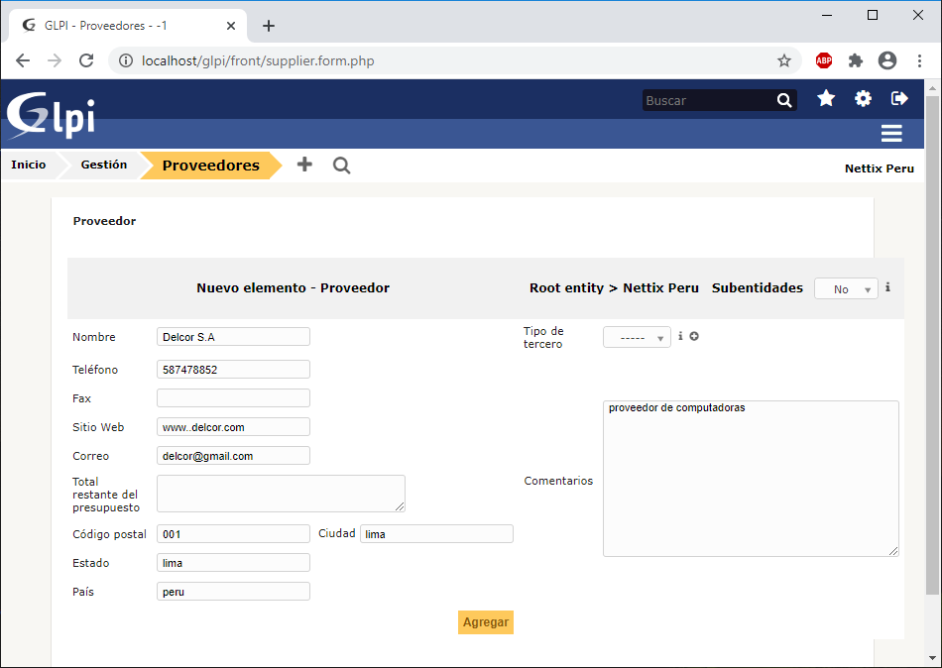Image resolution: width=942 pixels, height=668 pixels.
Task: Click the plus icon to add supplier
Action: click(x=304, y=165)
